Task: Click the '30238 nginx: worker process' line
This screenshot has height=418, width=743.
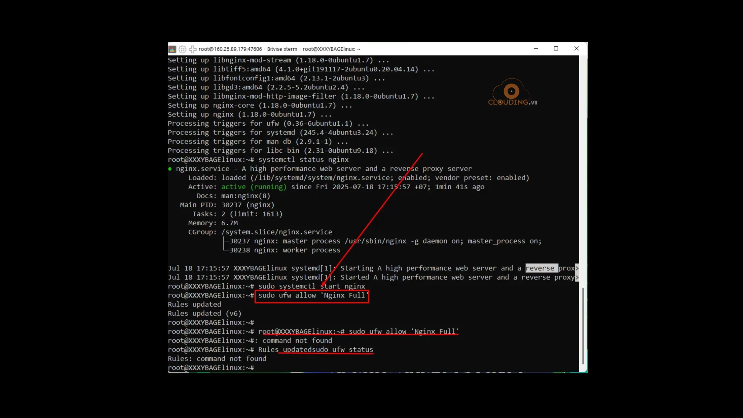Action: pyautogui.click(x=281, y=250)
